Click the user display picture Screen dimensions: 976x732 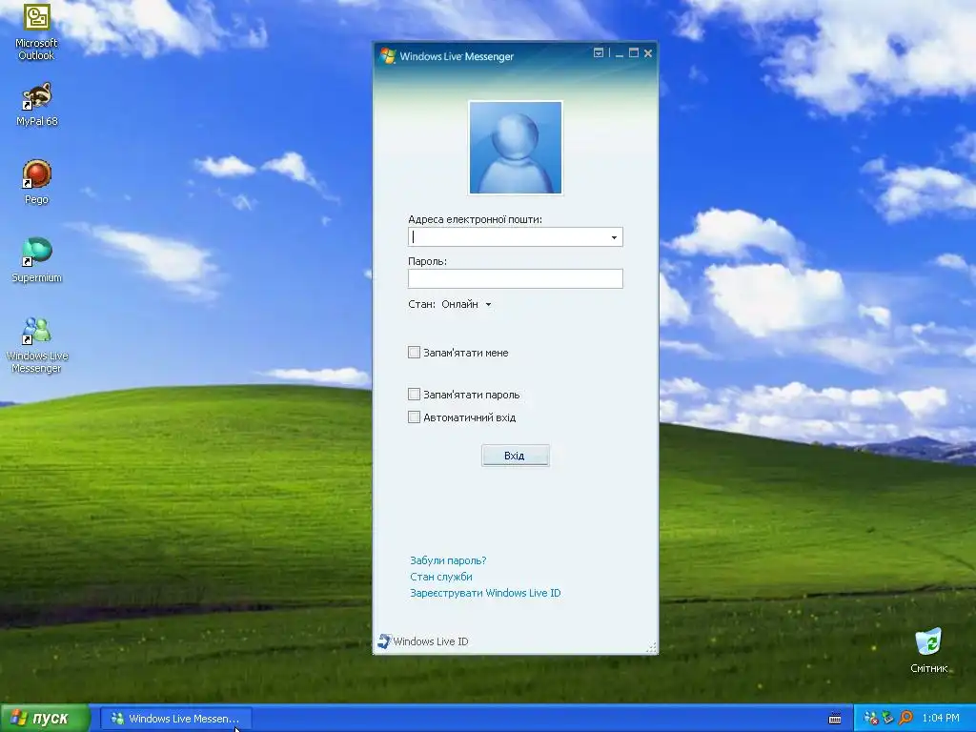[516, 148]
